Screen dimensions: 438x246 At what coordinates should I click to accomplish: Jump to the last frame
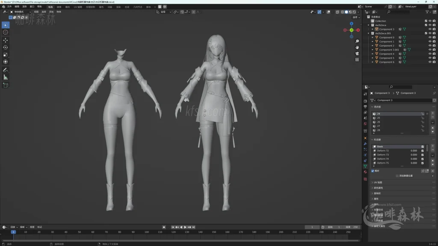[x=193, y=227]
